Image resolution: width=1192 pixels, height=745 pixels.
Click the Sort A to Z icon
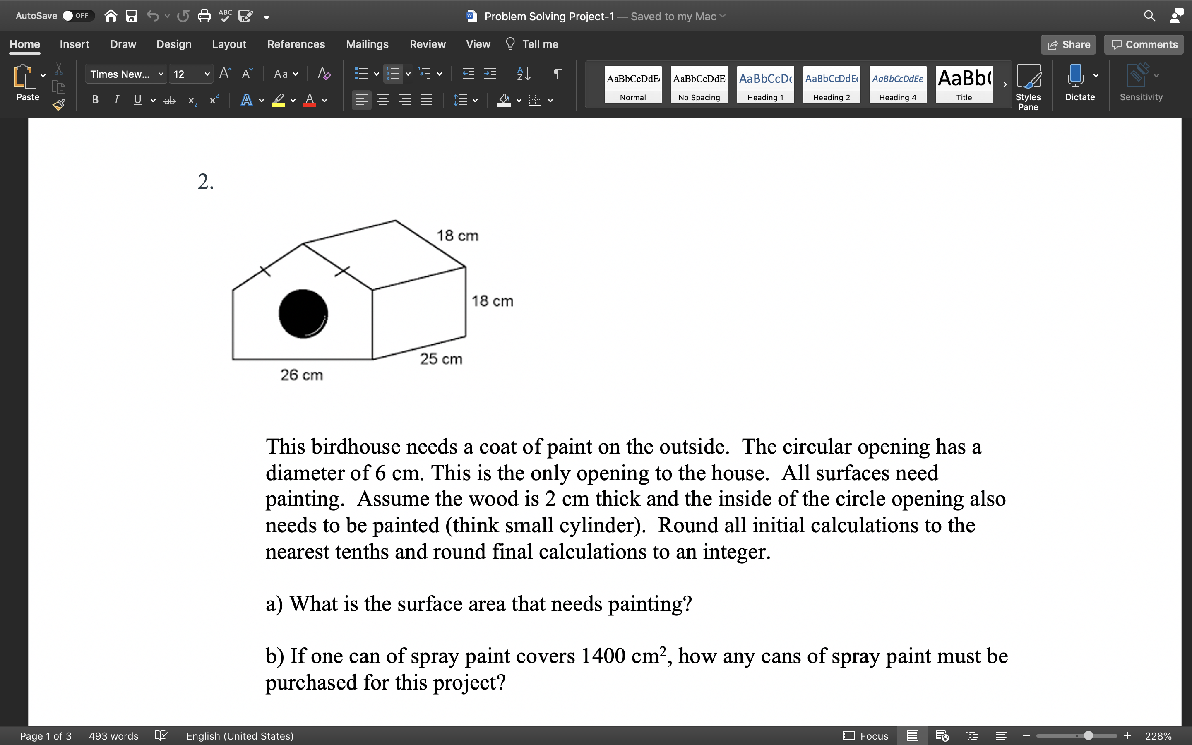[523, 74]
